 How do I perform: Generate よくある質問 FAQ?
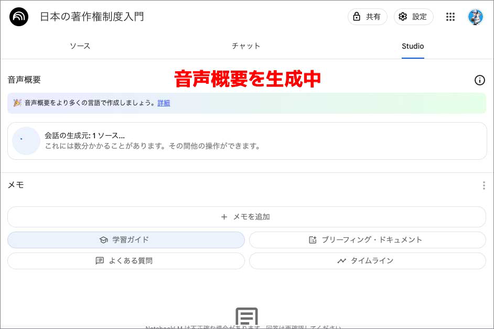126,261
